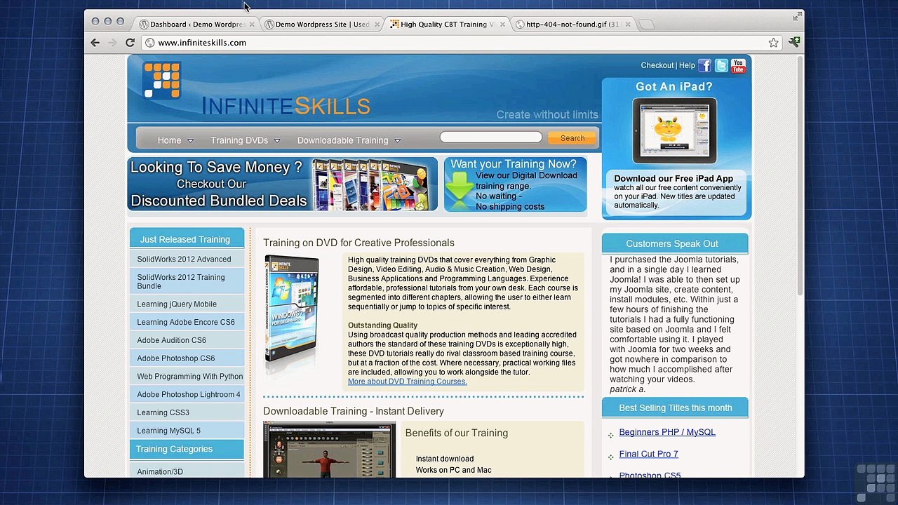Expand the Downloadable Training dropdown arrow

coord(397,141)
